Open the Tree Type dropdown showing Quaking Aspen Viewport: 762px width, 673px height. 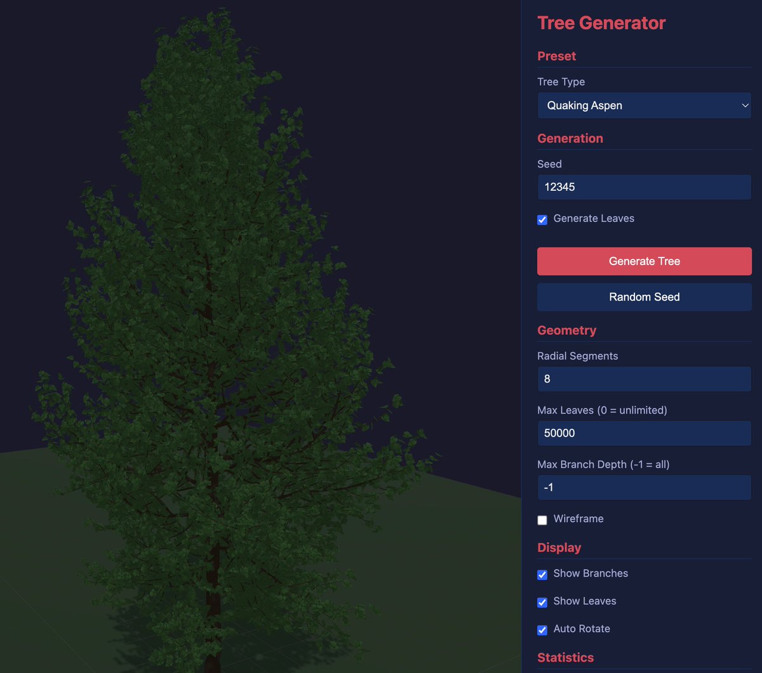click(x=645, y=105)
